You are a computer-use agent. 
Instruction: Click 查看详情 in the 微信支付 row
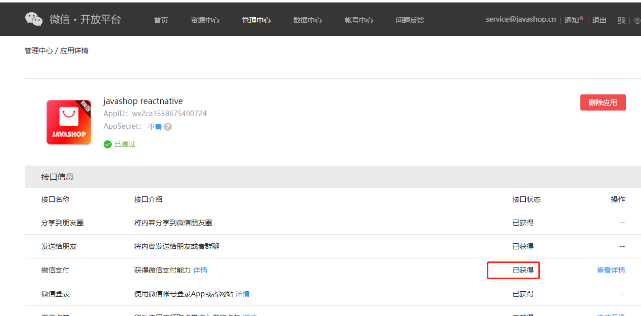(611, 270)
